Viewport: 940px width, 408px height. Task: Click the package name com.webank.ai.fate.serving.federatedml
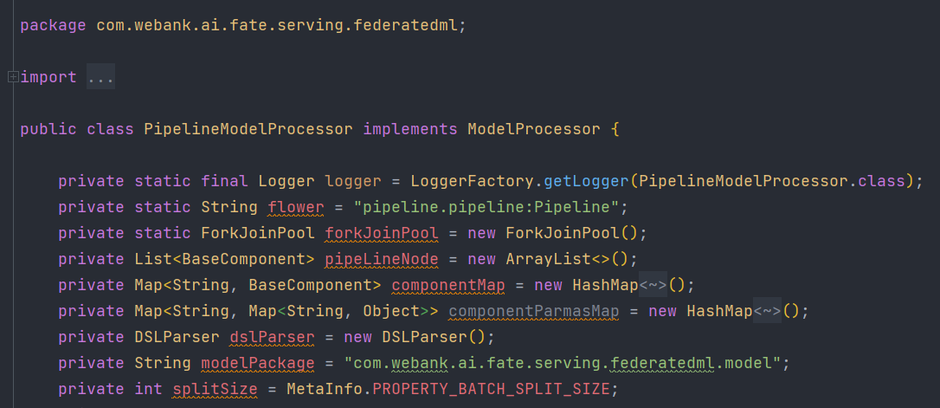point(277,25)
